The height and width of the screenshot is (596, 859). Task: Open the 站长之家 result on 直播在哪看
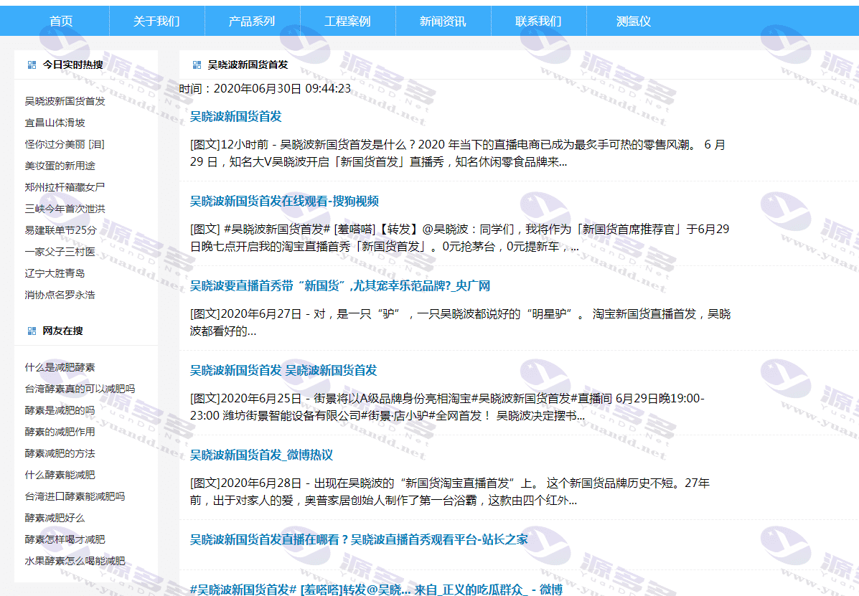pos(359,539)
